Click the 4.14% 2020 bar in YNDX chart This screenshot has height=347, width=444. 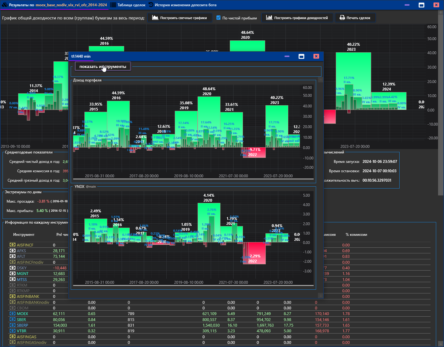pos(209,223)
